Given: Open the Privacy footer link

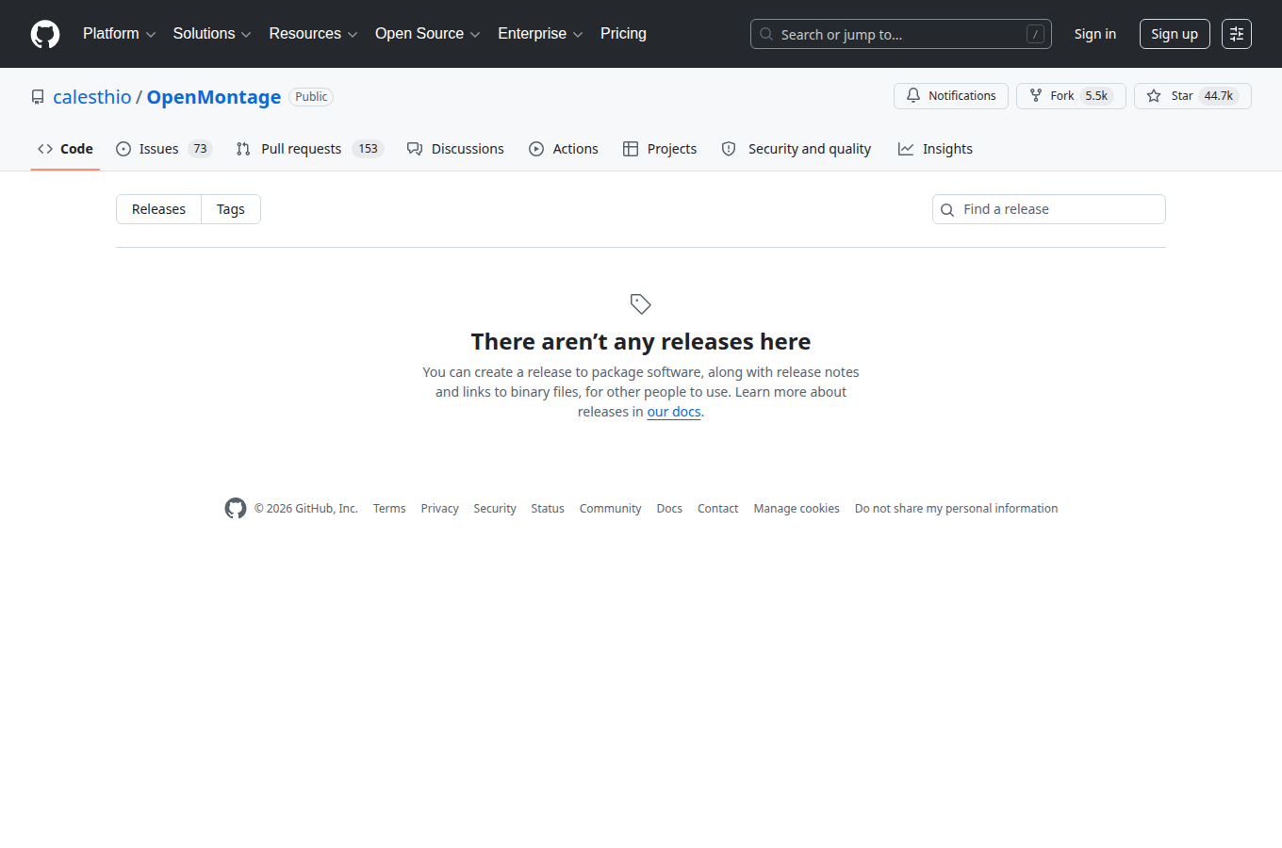Looking at the screenshot, I should pyautogui.click(x=440, y=509).
